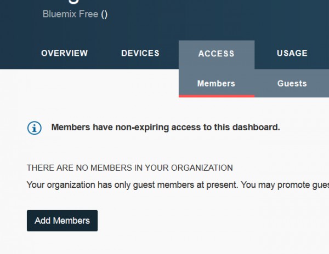Image resolution: width=329 pixels, height=254 pixels.
Task: Go to the USAGE tab
Action: pyautogui.click(x=292, y=53)
